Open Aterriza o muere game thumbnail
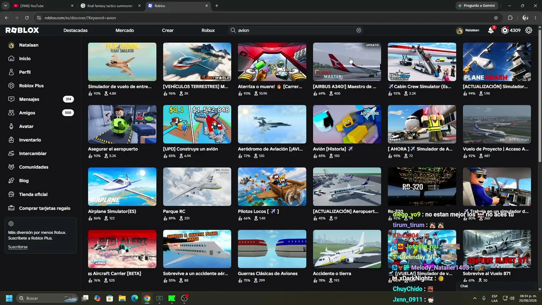Screen dimensions: 542x305 tap(272, 62)
